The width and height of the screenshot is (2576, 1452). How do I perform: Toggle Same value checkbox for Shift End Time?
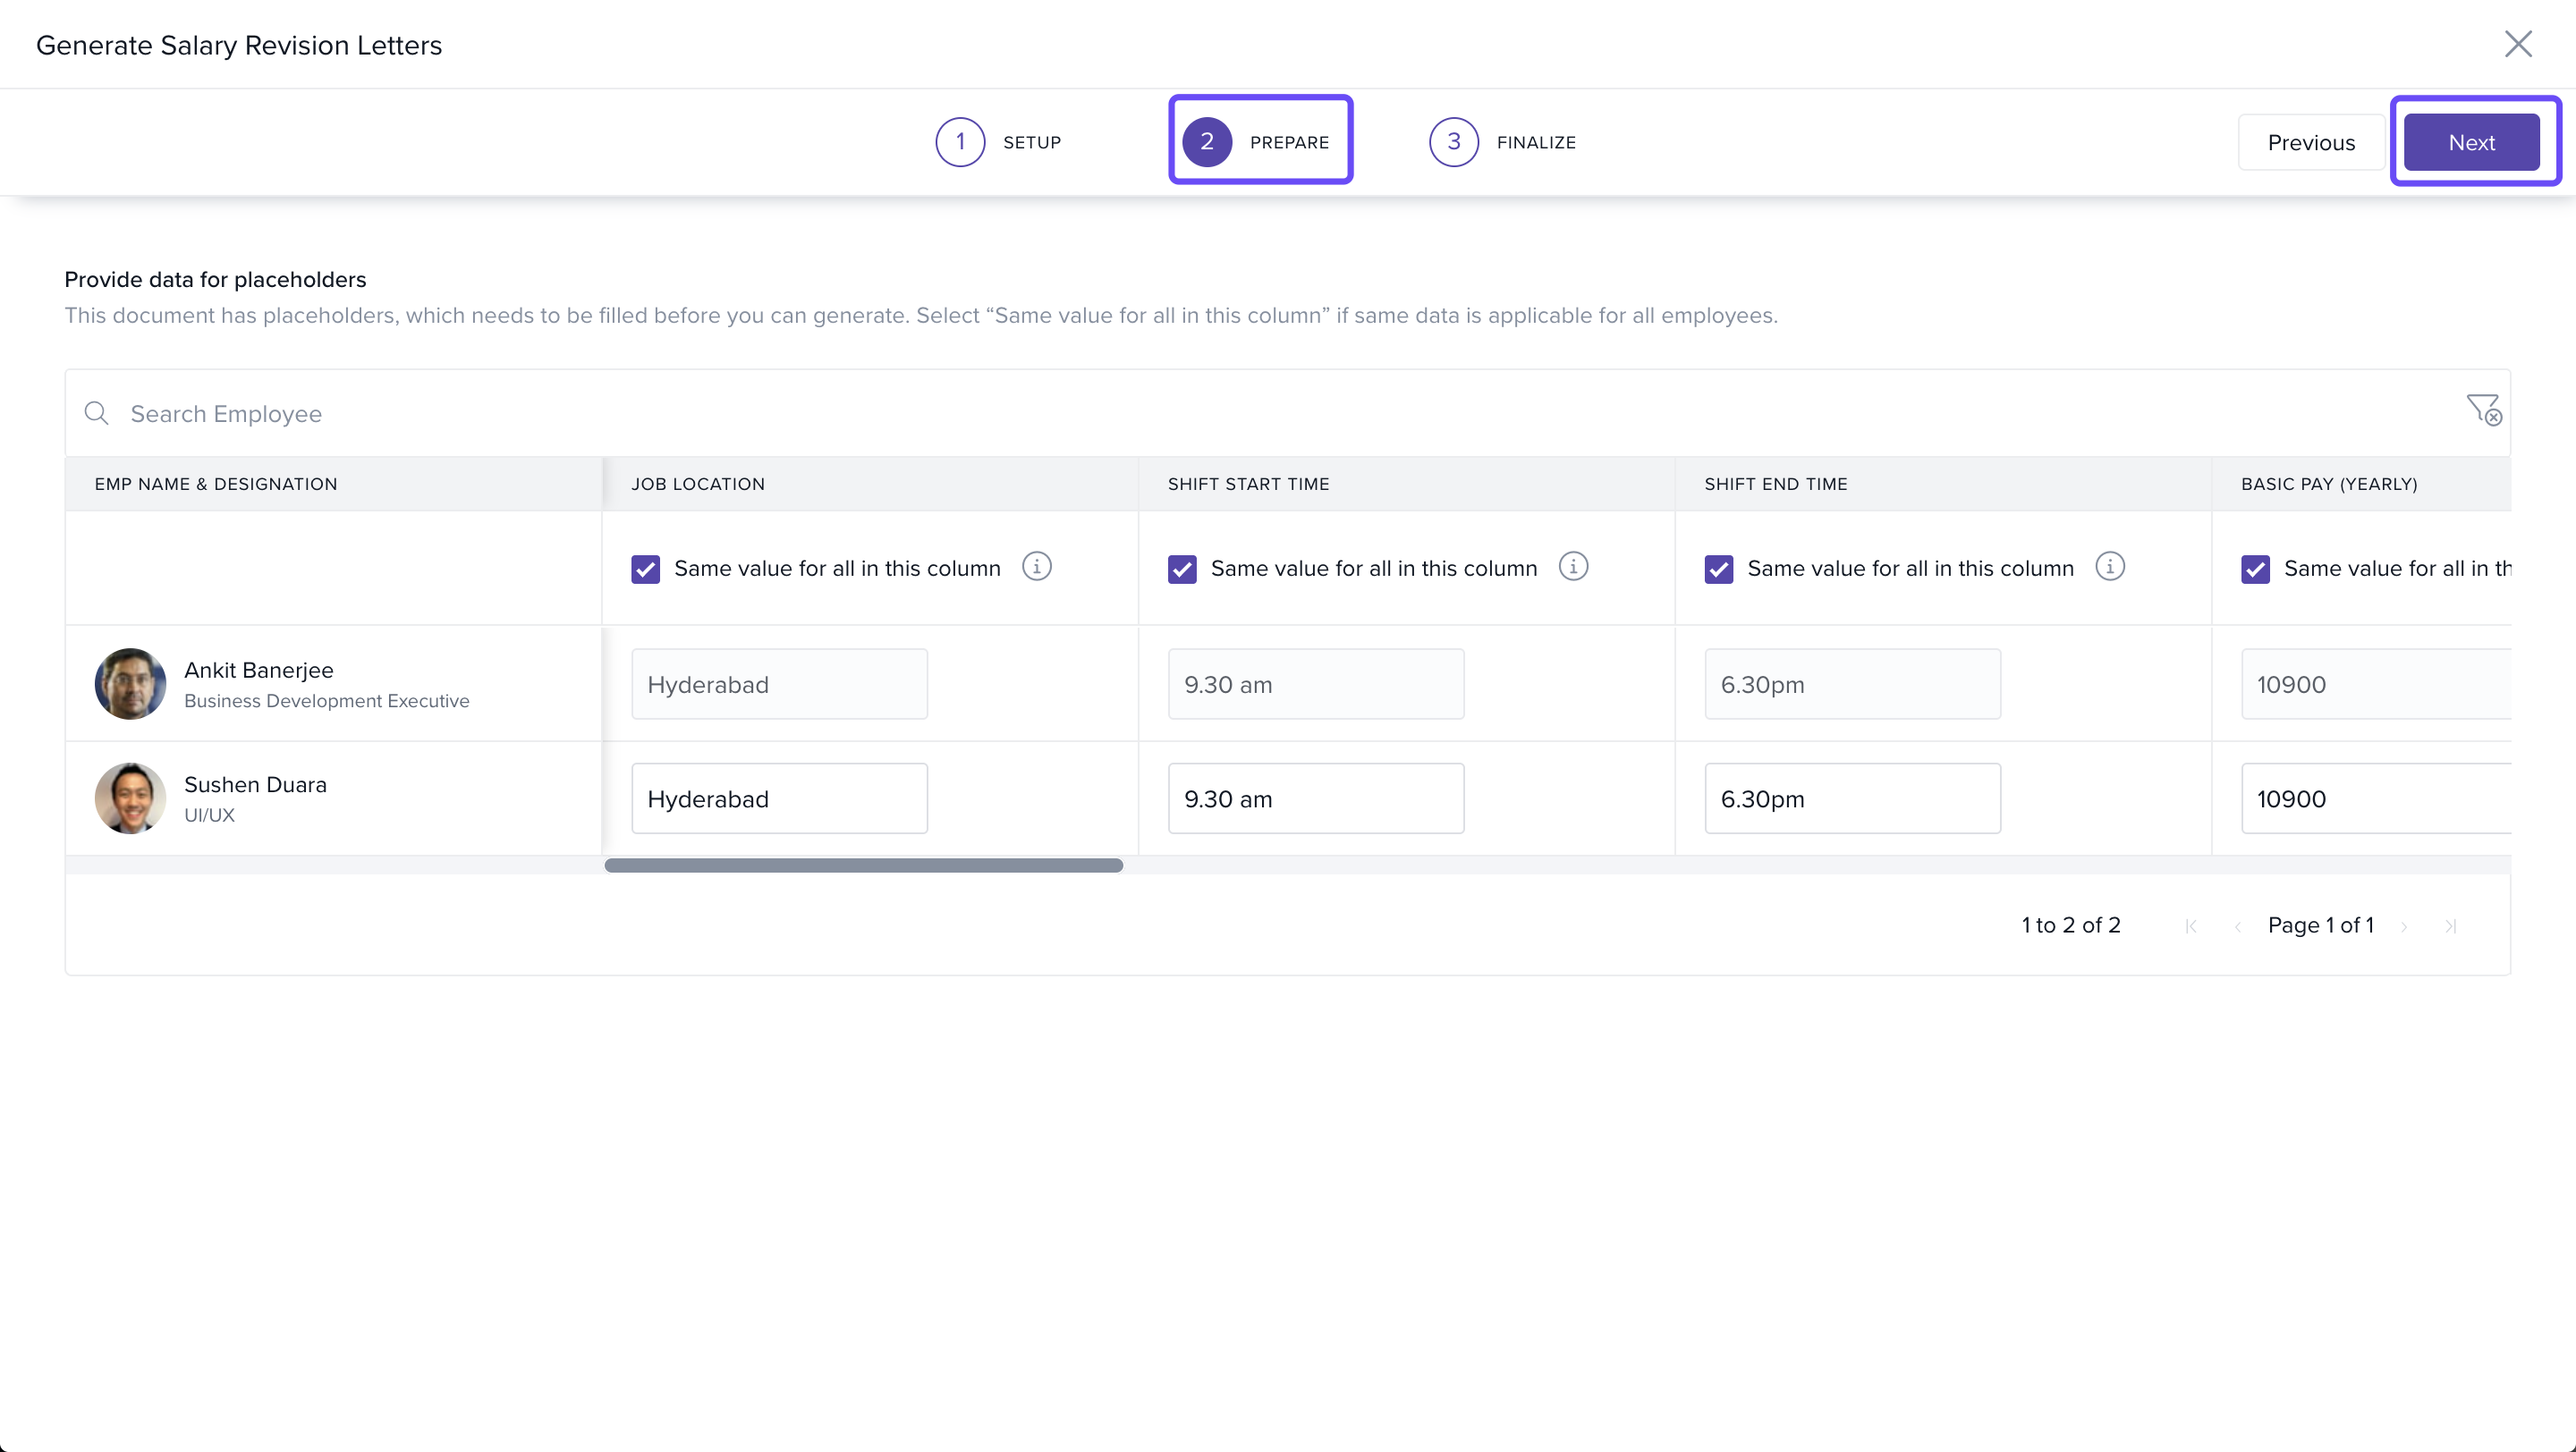(x=1718, y=569)
